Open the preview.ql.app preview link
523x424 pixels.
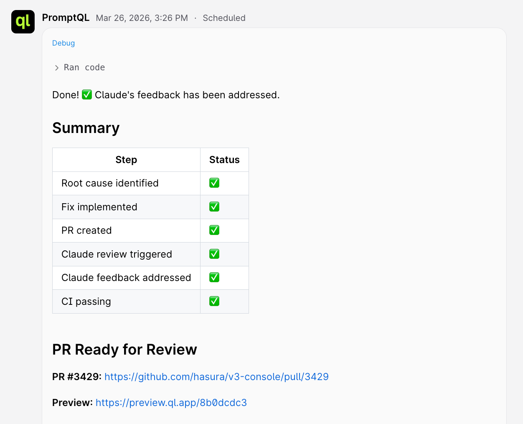[171, 403]
